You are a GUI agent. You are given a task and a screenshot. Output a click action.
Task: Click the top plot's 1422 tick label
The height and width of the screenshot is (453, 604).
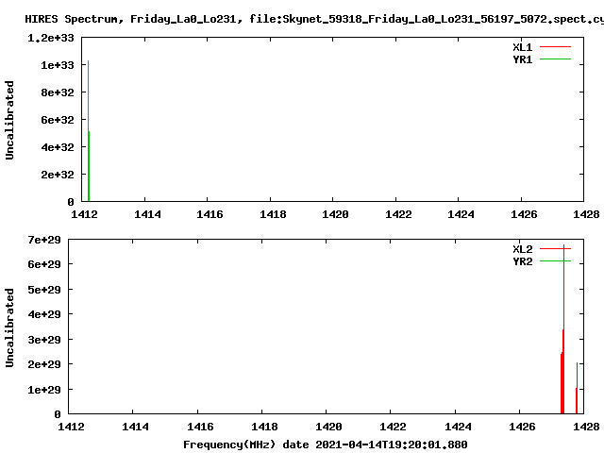point(398,214)
